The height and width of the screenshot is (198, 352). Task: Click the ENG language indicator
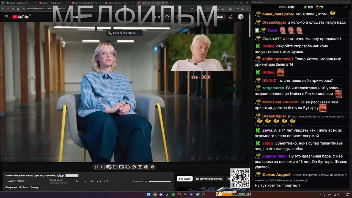point(330,195)
